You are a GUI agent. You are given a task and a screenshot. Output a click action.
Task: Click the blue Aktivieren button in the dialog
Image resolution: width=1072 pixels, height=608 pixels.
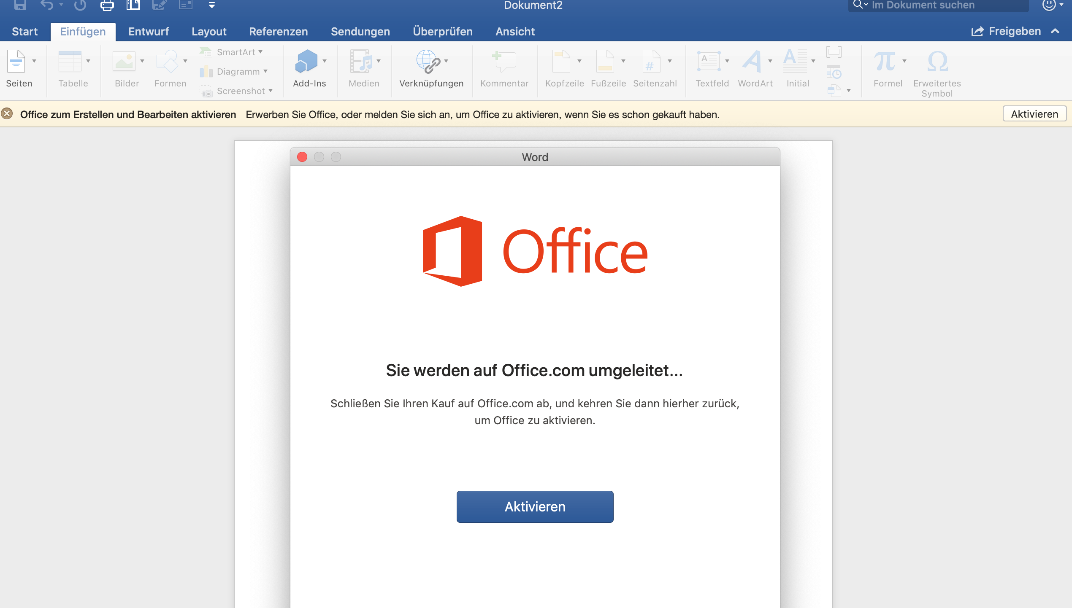(535, 506)
